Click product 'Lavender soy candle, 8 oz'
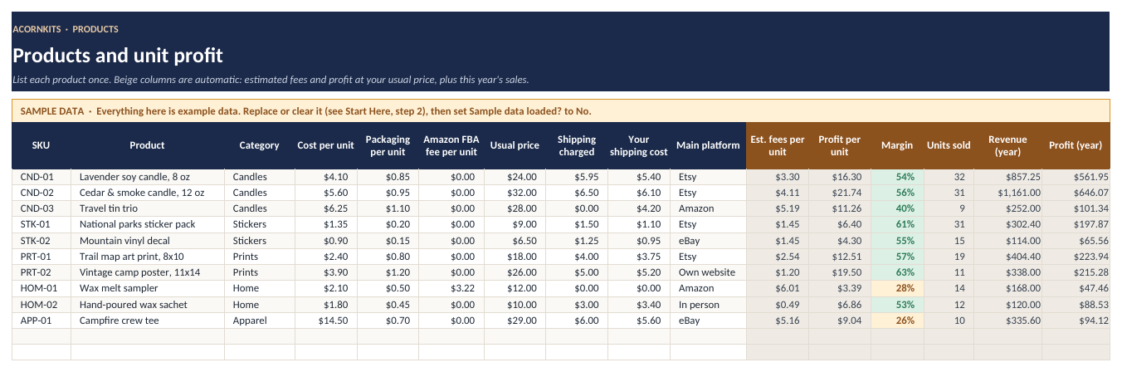This screenshot has width=1122, height=372. (148, 177)
